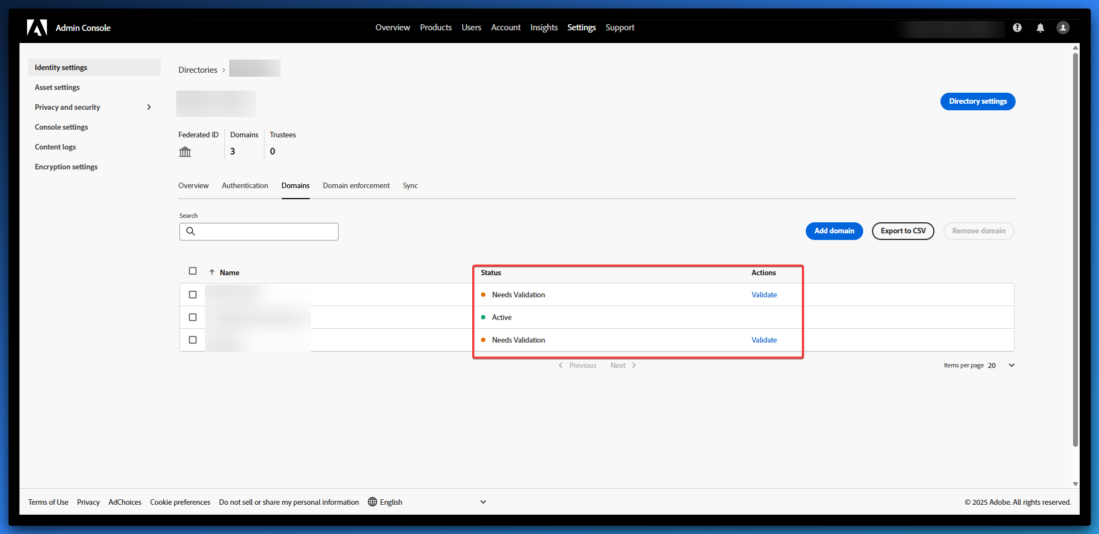Click into the domain Search field
1099x534 pixels.
coord(266,232)
